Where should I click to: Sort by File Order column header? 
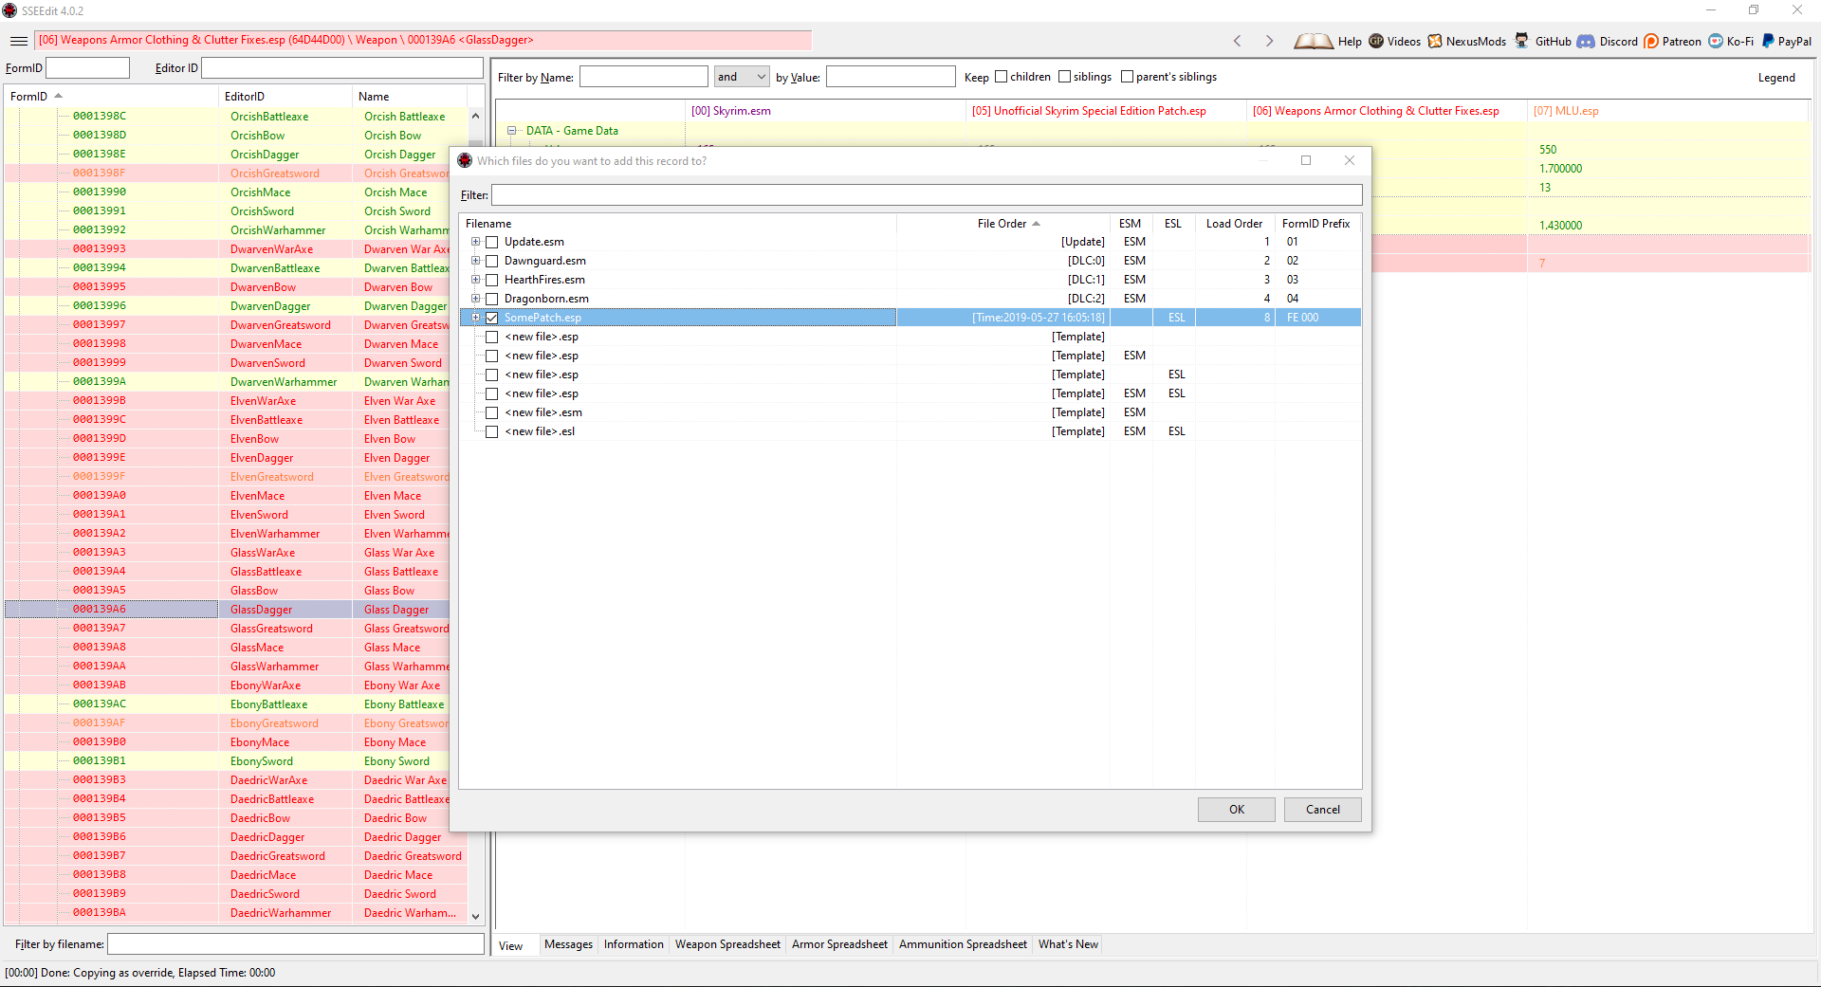tap(1002, 224)
